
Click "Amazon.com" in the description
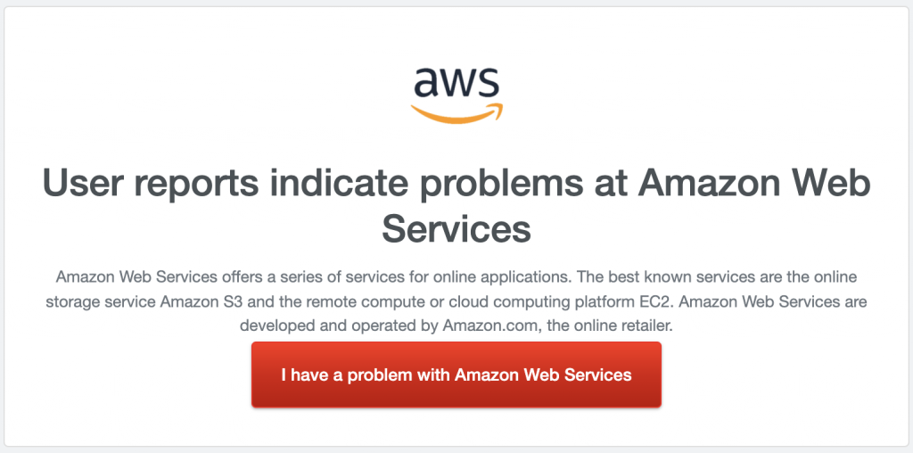coord(490,325)
